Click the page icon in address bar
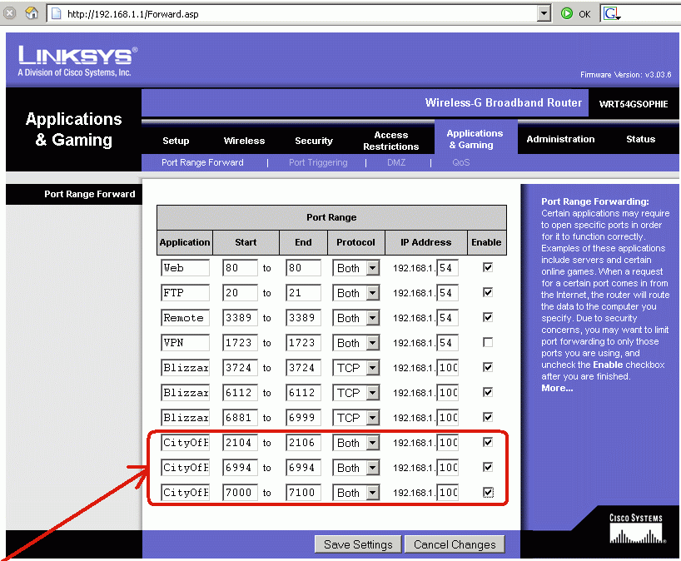Screen dimensions: 681x561 [x=57, y=13]
